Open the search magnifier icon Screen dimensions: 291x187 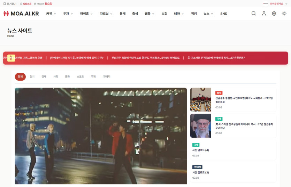254,14
